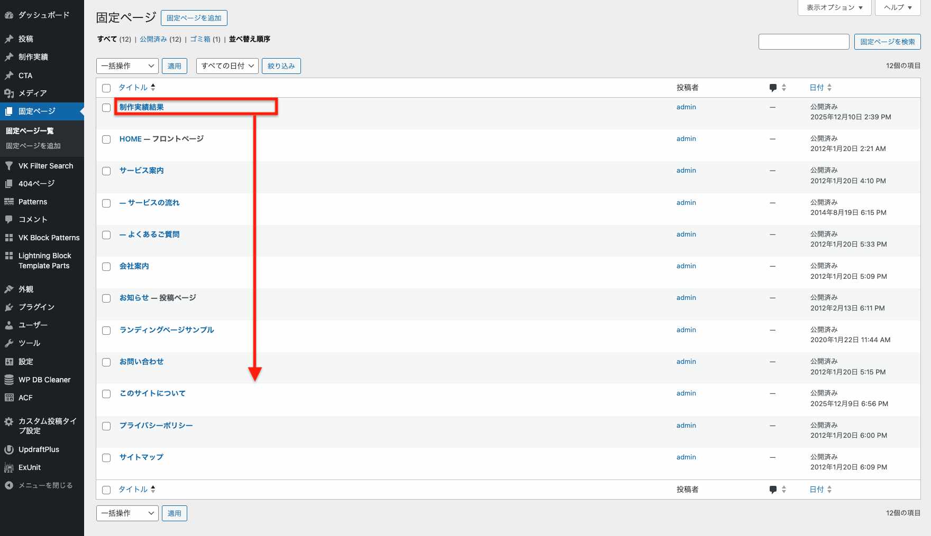Viewport: 931px width, 536px height.
Task: Expand the 表示オプション panel
Action: click(834, 7)
